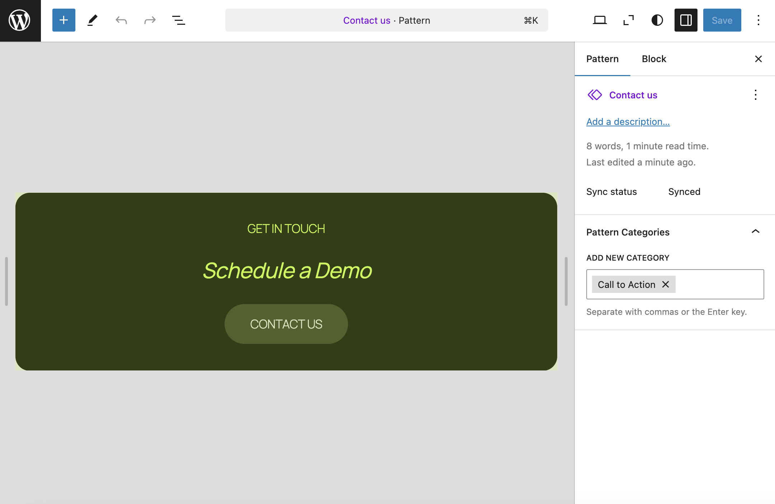The image size is (775, 504).
Task: Click the Undo arrow
Action: pyautogui.click(x=121, y=20)
